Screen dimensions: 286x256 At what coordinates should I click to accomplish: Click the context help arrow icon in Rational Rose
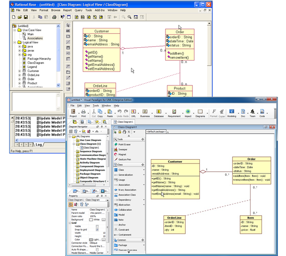(62, 17)
